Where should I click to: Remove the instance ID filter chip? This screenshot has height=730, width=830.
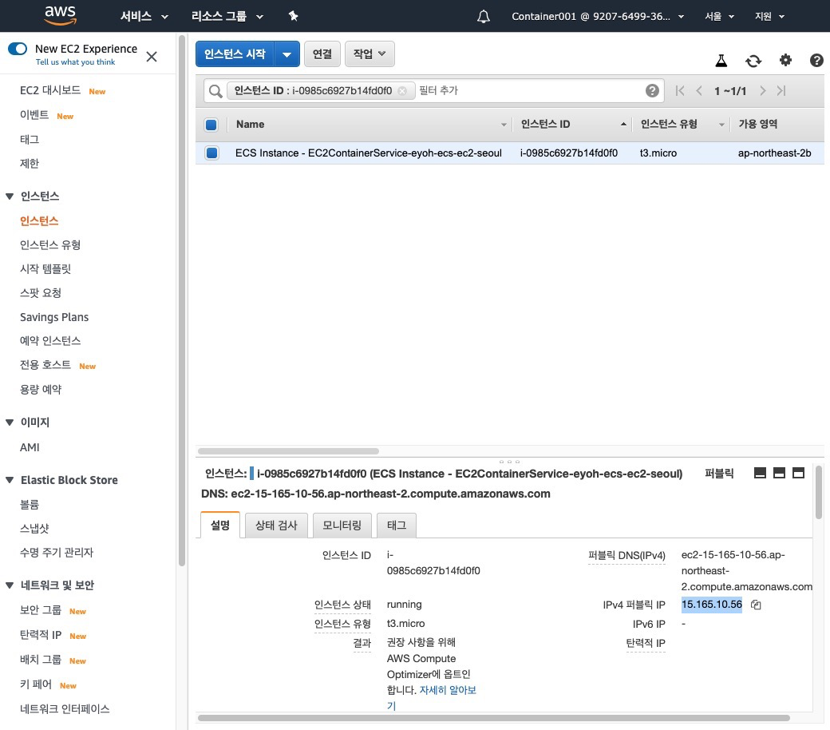click(x=402, y=90)
